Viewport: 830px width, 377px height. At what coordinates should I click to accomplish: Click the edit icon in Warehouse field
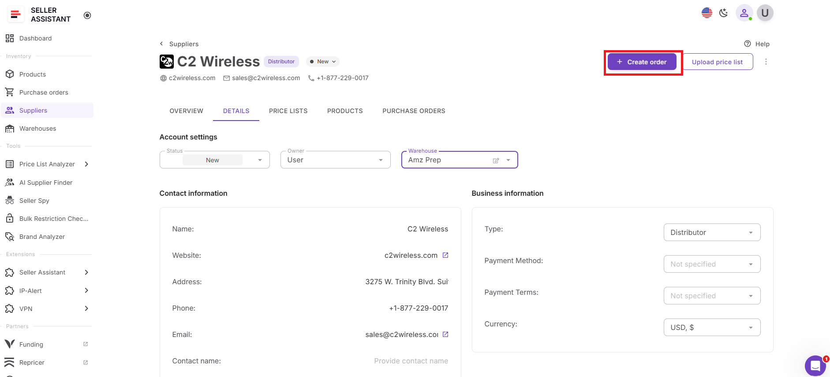(496, 161)
